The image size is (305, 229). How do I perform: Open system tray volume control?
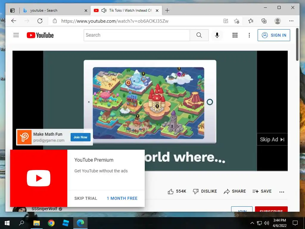pyautogui.click(x=267, y=223)
